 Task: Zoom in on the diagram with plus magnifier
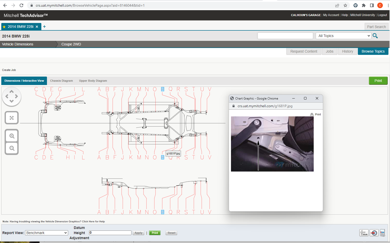coord(12,136)
